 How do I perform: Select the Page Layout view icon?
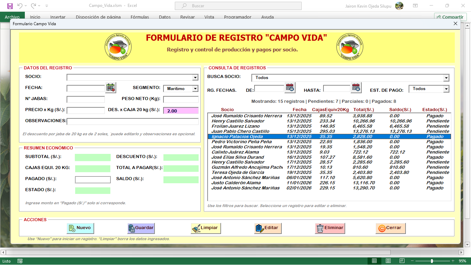coord(388,261)
